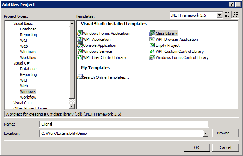243x156 pixels.
Task: Open the Location path dropdown arrow
Action: click(x=205, y=133)
